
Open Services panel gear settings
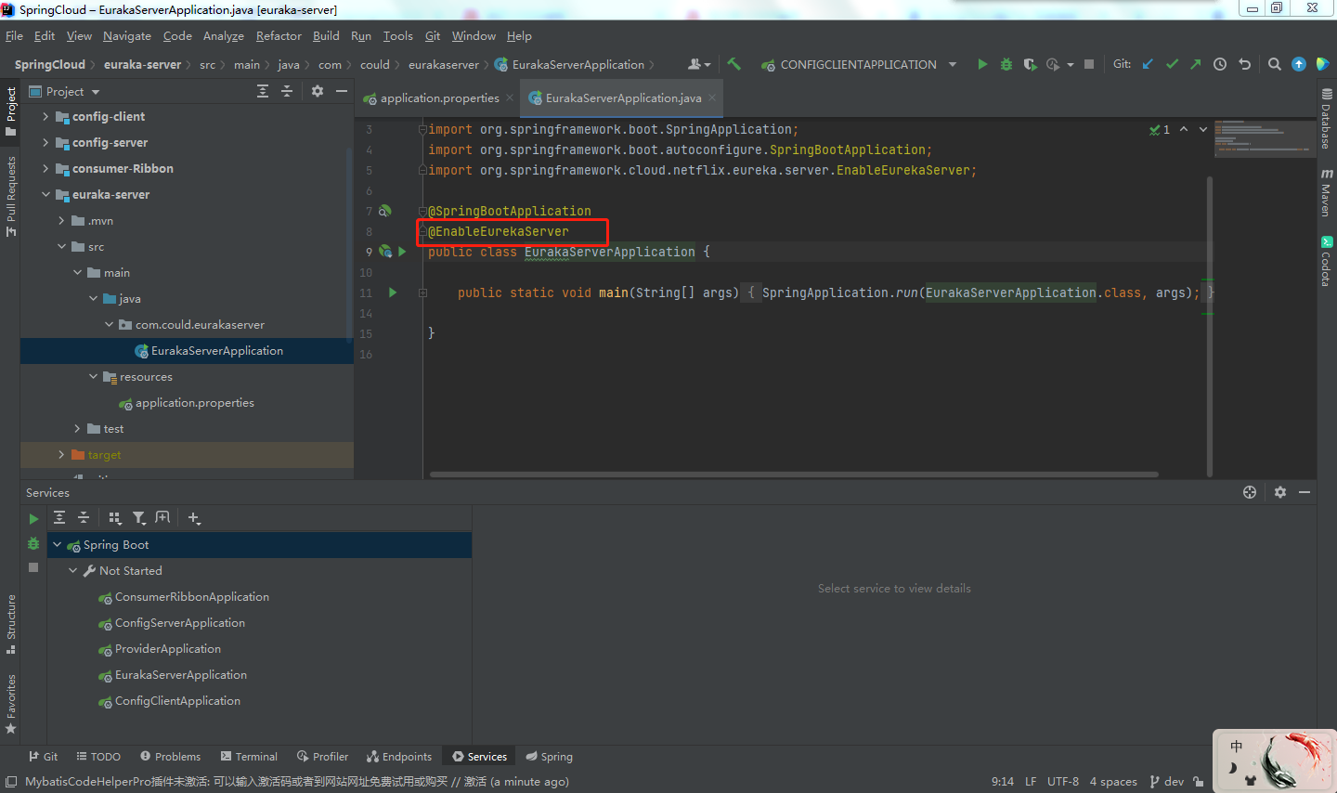click(x=1280, y=492)
